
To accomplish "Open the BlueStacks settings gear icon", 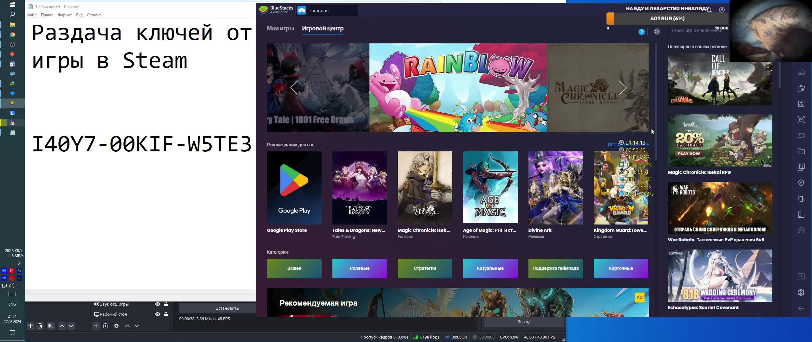I will 801,292.
